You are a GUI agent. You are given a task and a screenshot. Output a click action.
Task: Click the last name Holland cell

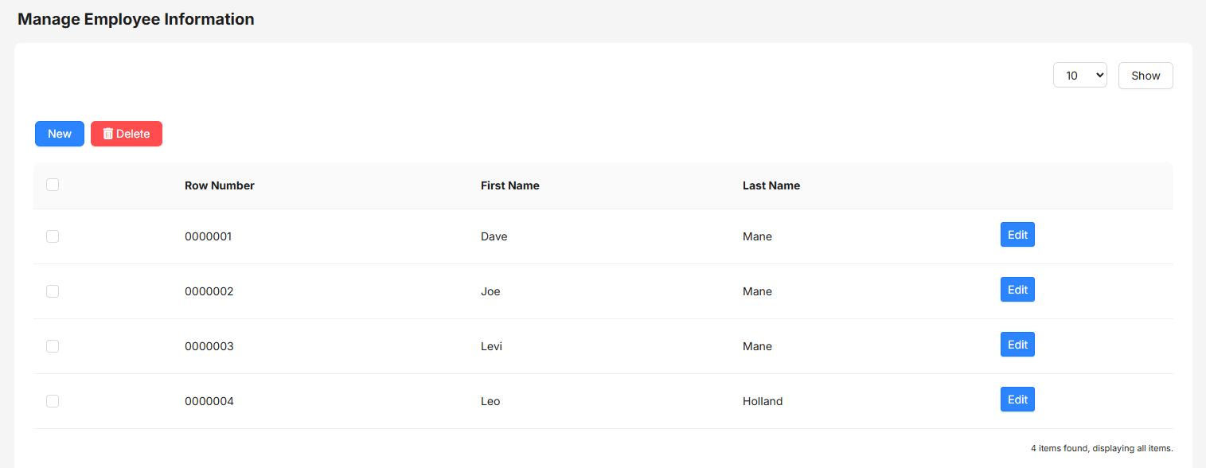point(763,401)
